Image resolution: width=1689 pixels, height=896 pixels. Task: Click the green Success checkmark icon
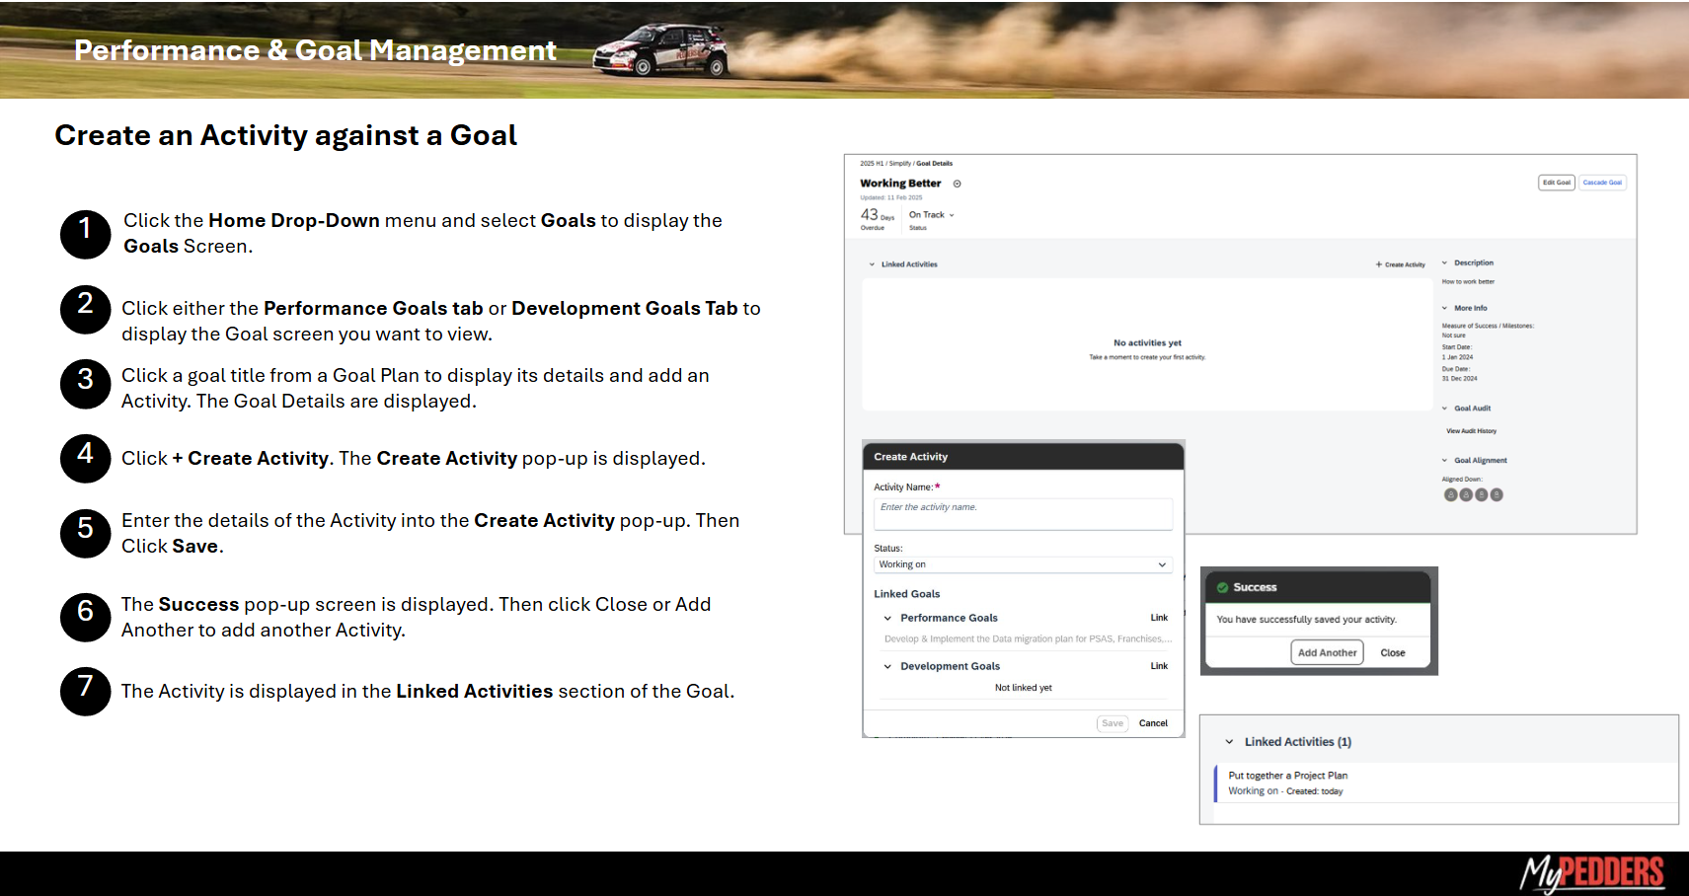coord(1222,587)
